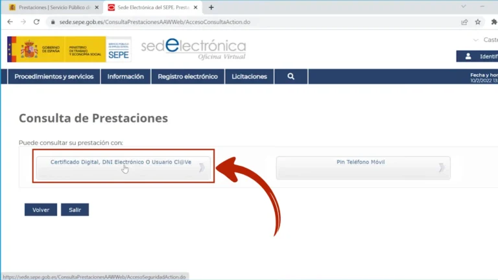Choose Certificado Digital, DNI Electrónico o Cl@ve
The width and height of the screenshot is (498, 280).
123,168
